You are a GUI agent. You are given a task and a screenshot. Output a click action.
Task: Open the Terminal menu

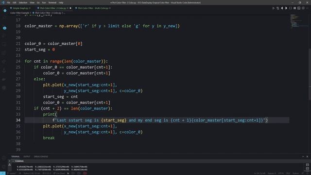pos(52,2)
